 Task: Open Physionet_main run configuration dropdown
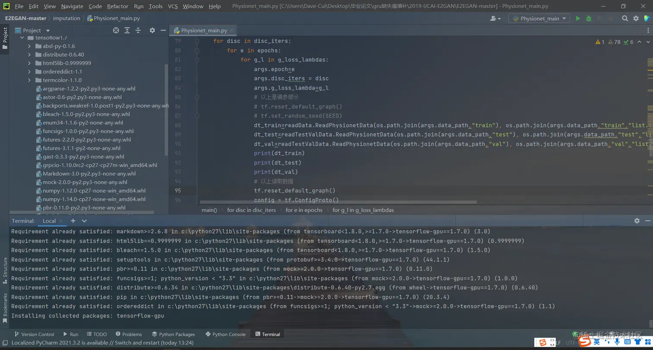539,19
